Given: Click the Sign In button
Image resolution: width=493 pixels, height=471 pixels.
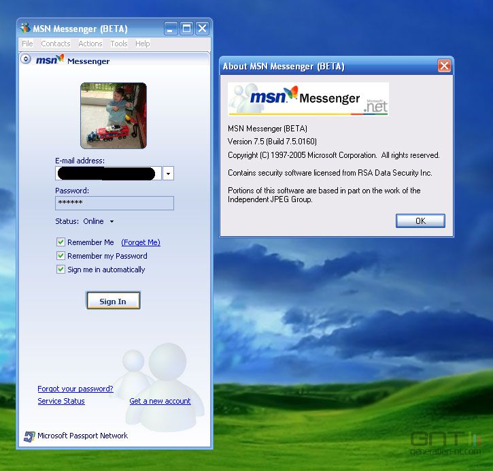Looking at the screenshot, I should (x=113, y=300).
